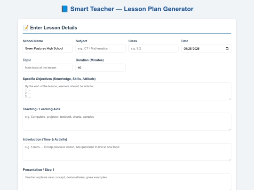Click the resize grip of Introduction textarea
254x190 pixels.
click(230, 160)
